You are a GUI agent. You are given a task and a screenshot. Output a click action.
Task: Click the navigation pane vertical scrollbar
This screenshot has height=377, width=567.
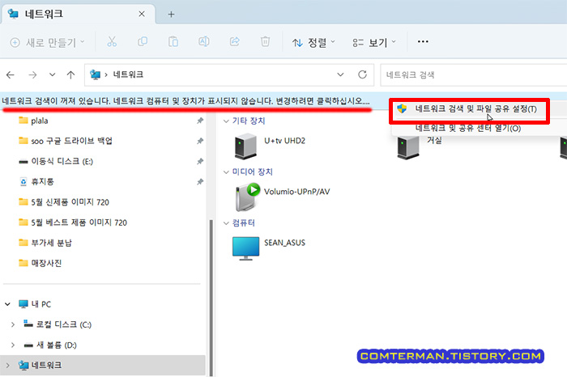pos(211,296)
